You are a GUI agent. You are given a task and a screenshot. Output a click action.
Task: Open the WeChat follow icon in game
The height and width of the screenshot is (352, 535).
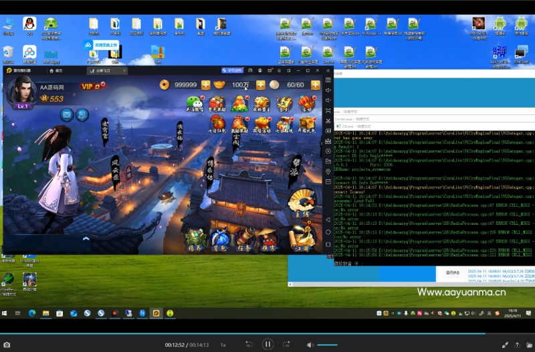click(195, 104)
